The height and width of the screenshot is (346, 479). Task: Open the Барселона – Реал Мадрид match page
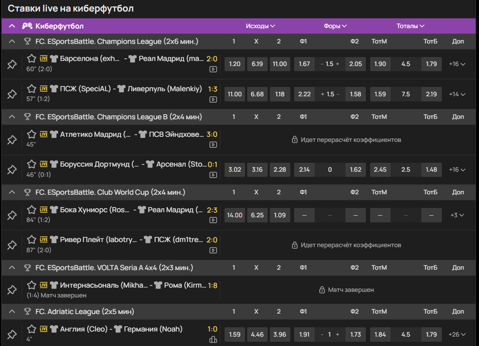pos(131,58)
